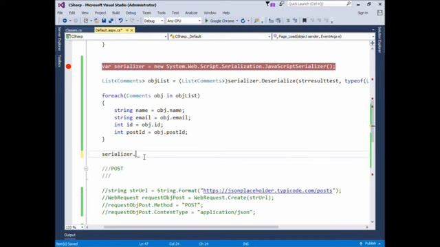Open the editor zoom percentage dropdown
Viewport: 440px width, 247px height.
(82, 227)
